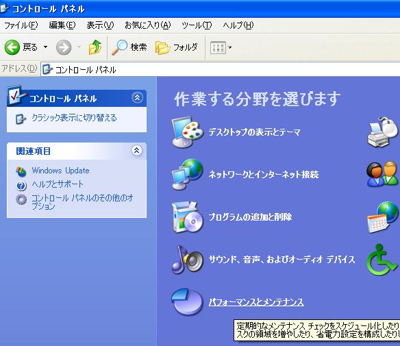Open the back button history dropdown arrow
Image resolution: width=400 pixels, height=346 pixels.
pos(45,47)
